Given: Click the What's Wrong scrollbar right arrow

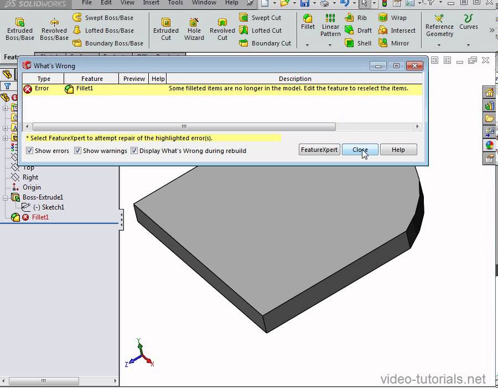Looking at the screenshot, I should click(x=417, y=126).
